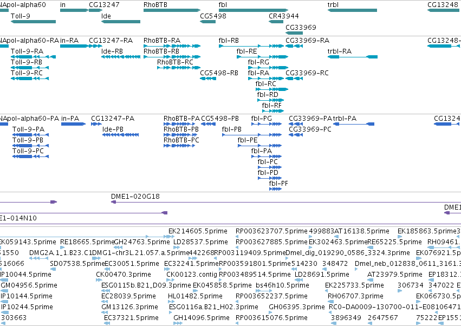
Task: Select transcript trbl-RA
Action: coord(353,57)
